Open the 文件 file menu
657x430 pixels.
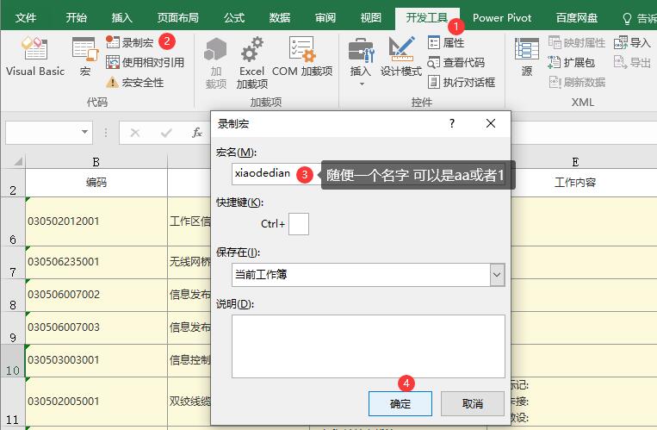[x=27, y=17]
